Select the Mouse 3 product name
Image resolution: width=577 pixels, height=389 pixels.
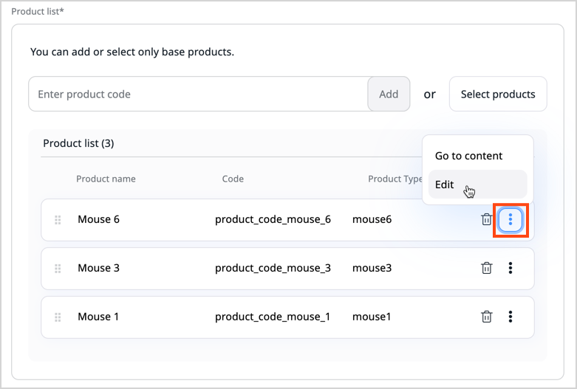(x=98, y=268)
